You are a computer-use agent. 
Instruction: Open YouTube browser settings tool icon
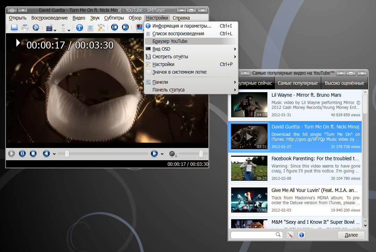(x=290, y=235)
